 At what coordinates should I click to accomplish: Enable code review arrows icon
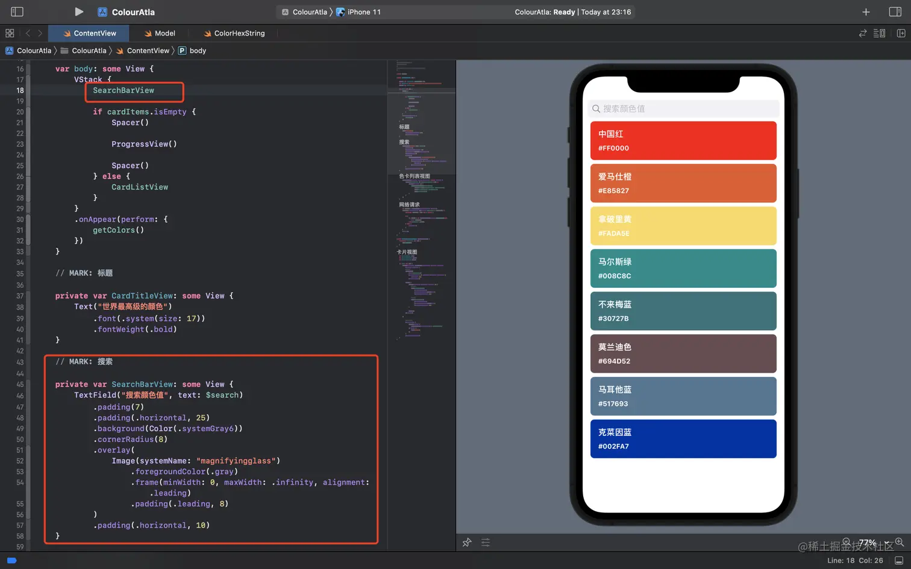tap(863, 33)
